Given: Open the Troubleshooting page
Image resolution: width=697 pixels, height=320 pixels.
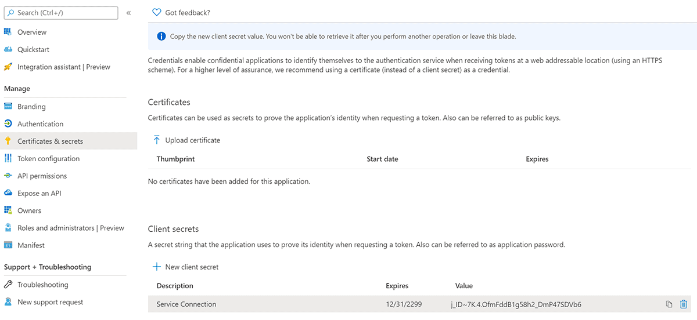Looking at the screenshot, I should tap(43, 285).
